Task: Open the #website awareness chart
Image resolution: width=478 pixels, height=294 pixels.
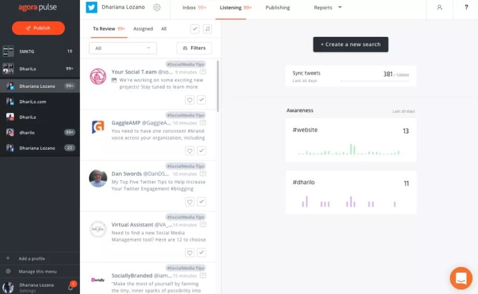Action: coord(351,140)
